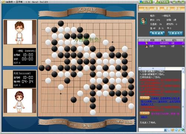The width and height of the screenshot is (186, 134).
Task: Click the bottom player's girl avatar
Action: 20,101
